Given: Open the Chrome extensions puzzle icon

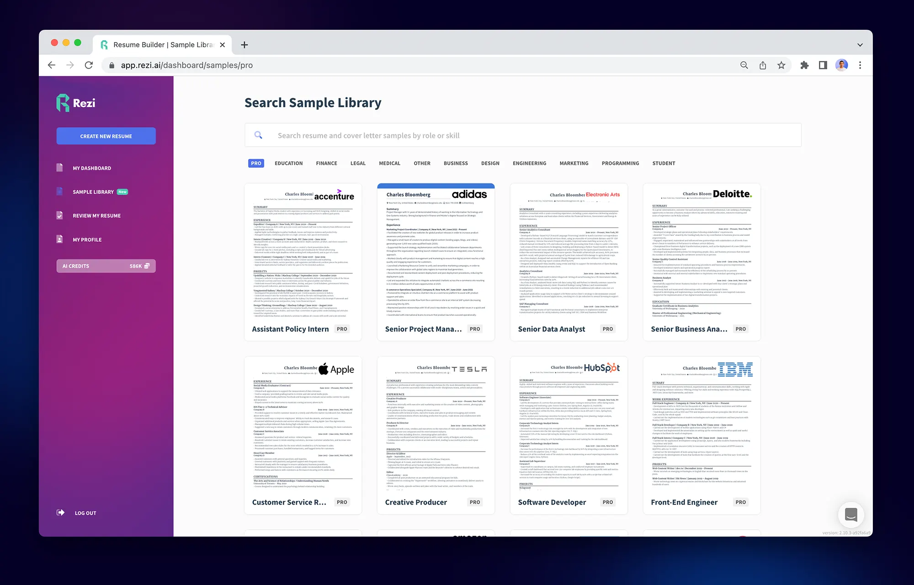Looking at the screenshot, I should (805, 65).
